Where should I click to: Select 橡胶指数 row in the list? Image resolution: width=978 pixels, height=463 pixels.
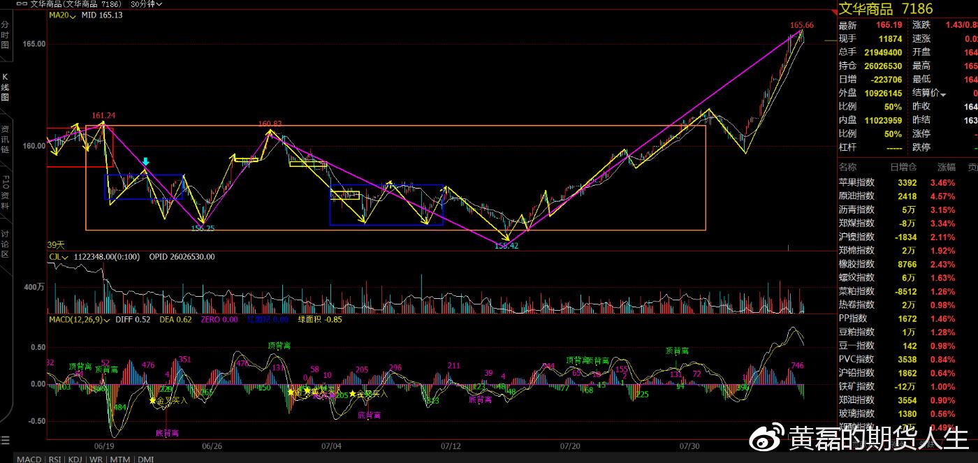tap(907, 264)
